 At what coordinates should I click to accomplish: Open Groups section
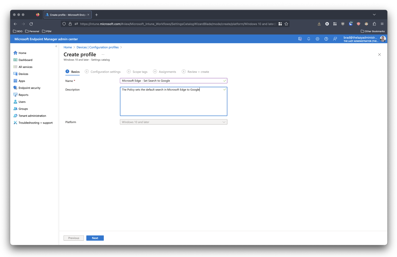20,109
